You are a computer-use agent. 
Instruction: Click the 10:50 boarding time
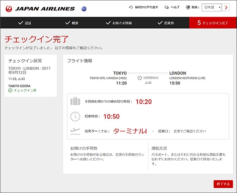111,117
